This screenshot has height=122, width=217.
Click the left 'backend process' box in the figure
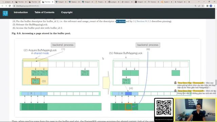point(63,45)
